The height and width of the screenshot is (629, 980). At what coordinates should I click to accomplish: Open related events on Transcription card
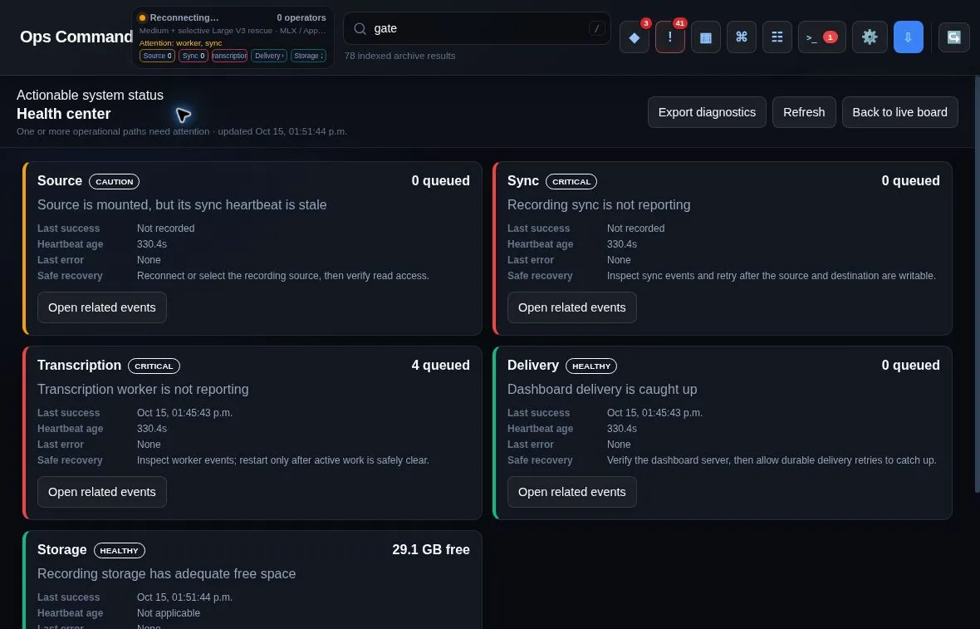point(102,492)
